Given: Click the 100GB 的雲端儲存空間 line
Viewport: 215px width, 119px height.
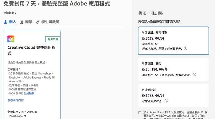Looking at the screenshot, I should pyautogui.click(x=22, y=89).
